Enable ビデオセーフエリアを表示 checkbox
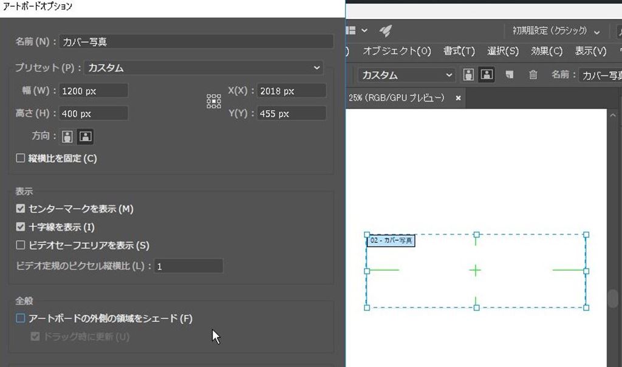Screen dimensions: 622x367 coord(21,245)
